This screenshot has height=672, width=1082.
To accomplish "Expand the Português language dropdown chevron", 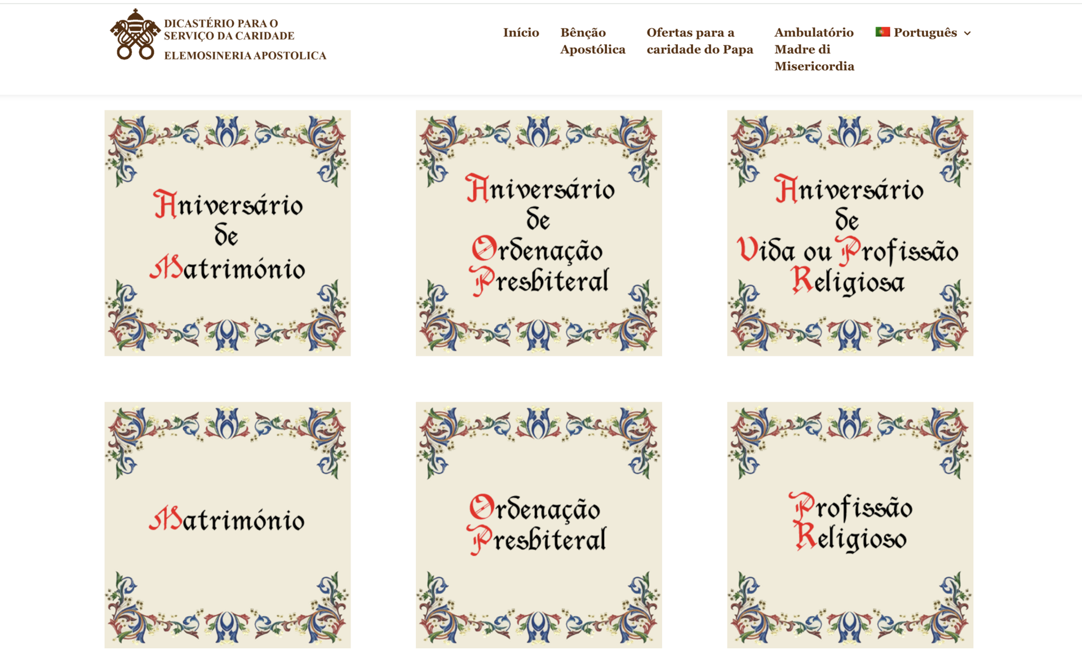I will tap(967, 33).
